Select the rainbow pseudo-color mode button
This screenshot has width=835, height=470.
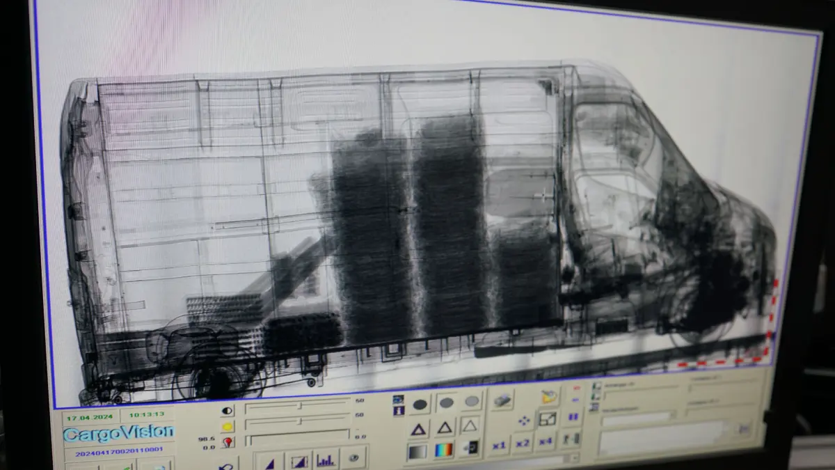443,450
